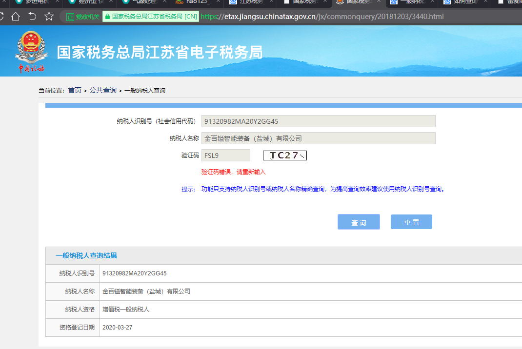Click the date 2020-03-27 in results

(118, 328)
